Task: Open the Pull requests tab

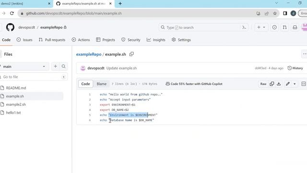Action: pos(52,40)
